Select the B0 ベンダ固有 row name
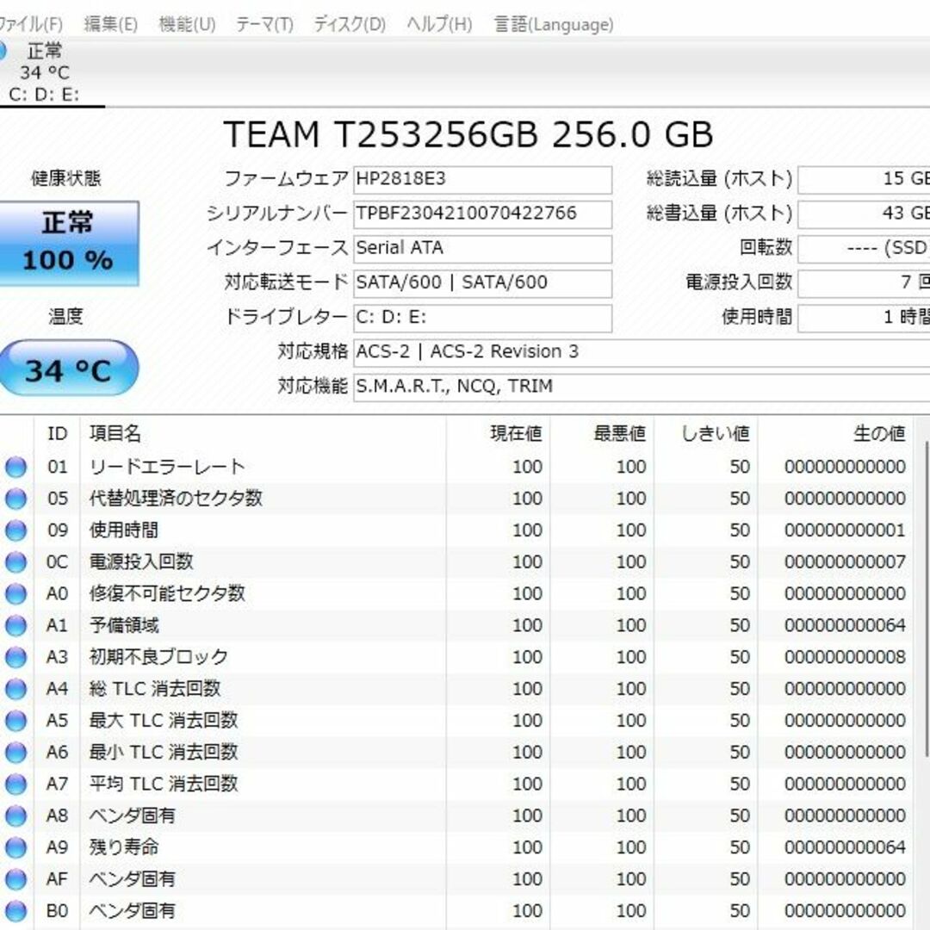 [x=133, y=911]
